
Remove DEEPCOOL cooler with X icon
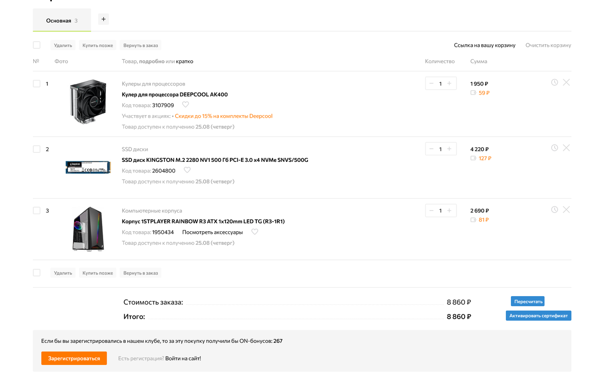(566, 82)
